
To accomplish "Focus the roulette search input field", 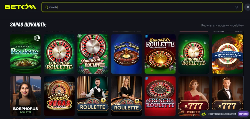I will [142, 7].
